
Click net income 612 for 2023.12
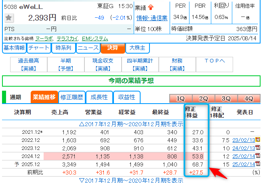coord(172,148)
